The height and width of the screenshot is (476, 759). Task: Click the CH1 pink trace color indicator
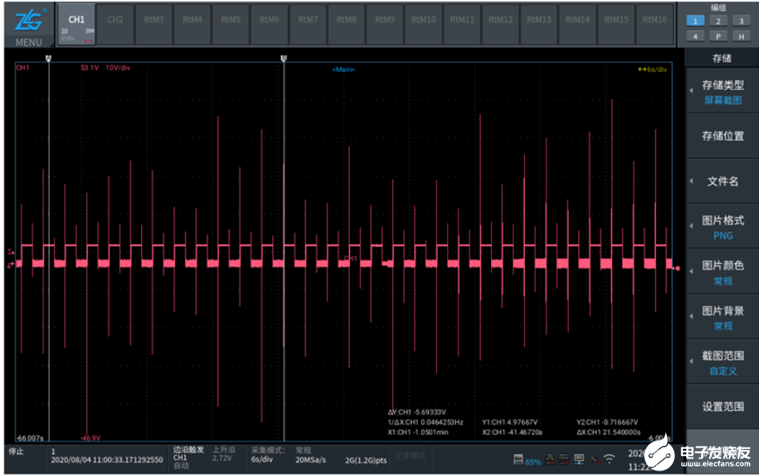click(x=88, y=42)
